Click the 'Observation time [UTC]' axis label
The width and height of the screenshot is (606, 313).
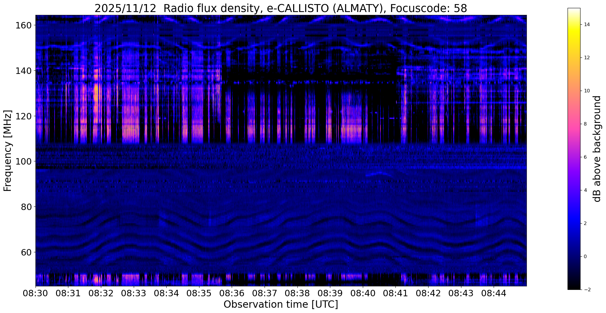click(281, 304)
